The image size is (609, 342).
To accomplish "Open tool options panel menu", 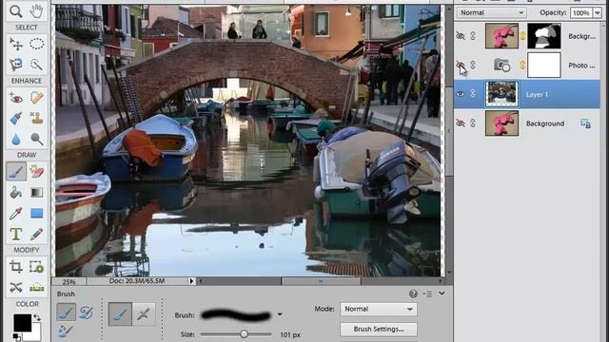I will 427,294.
